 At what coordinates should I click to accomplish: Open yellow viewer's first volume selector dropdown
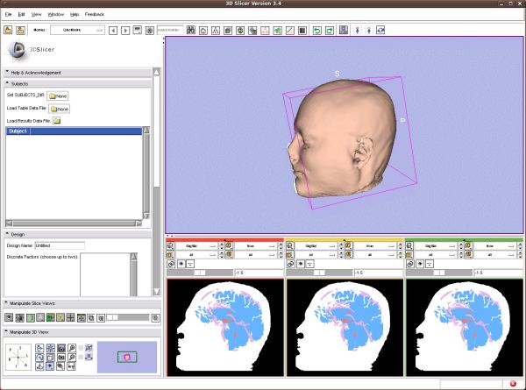point(316,246)
